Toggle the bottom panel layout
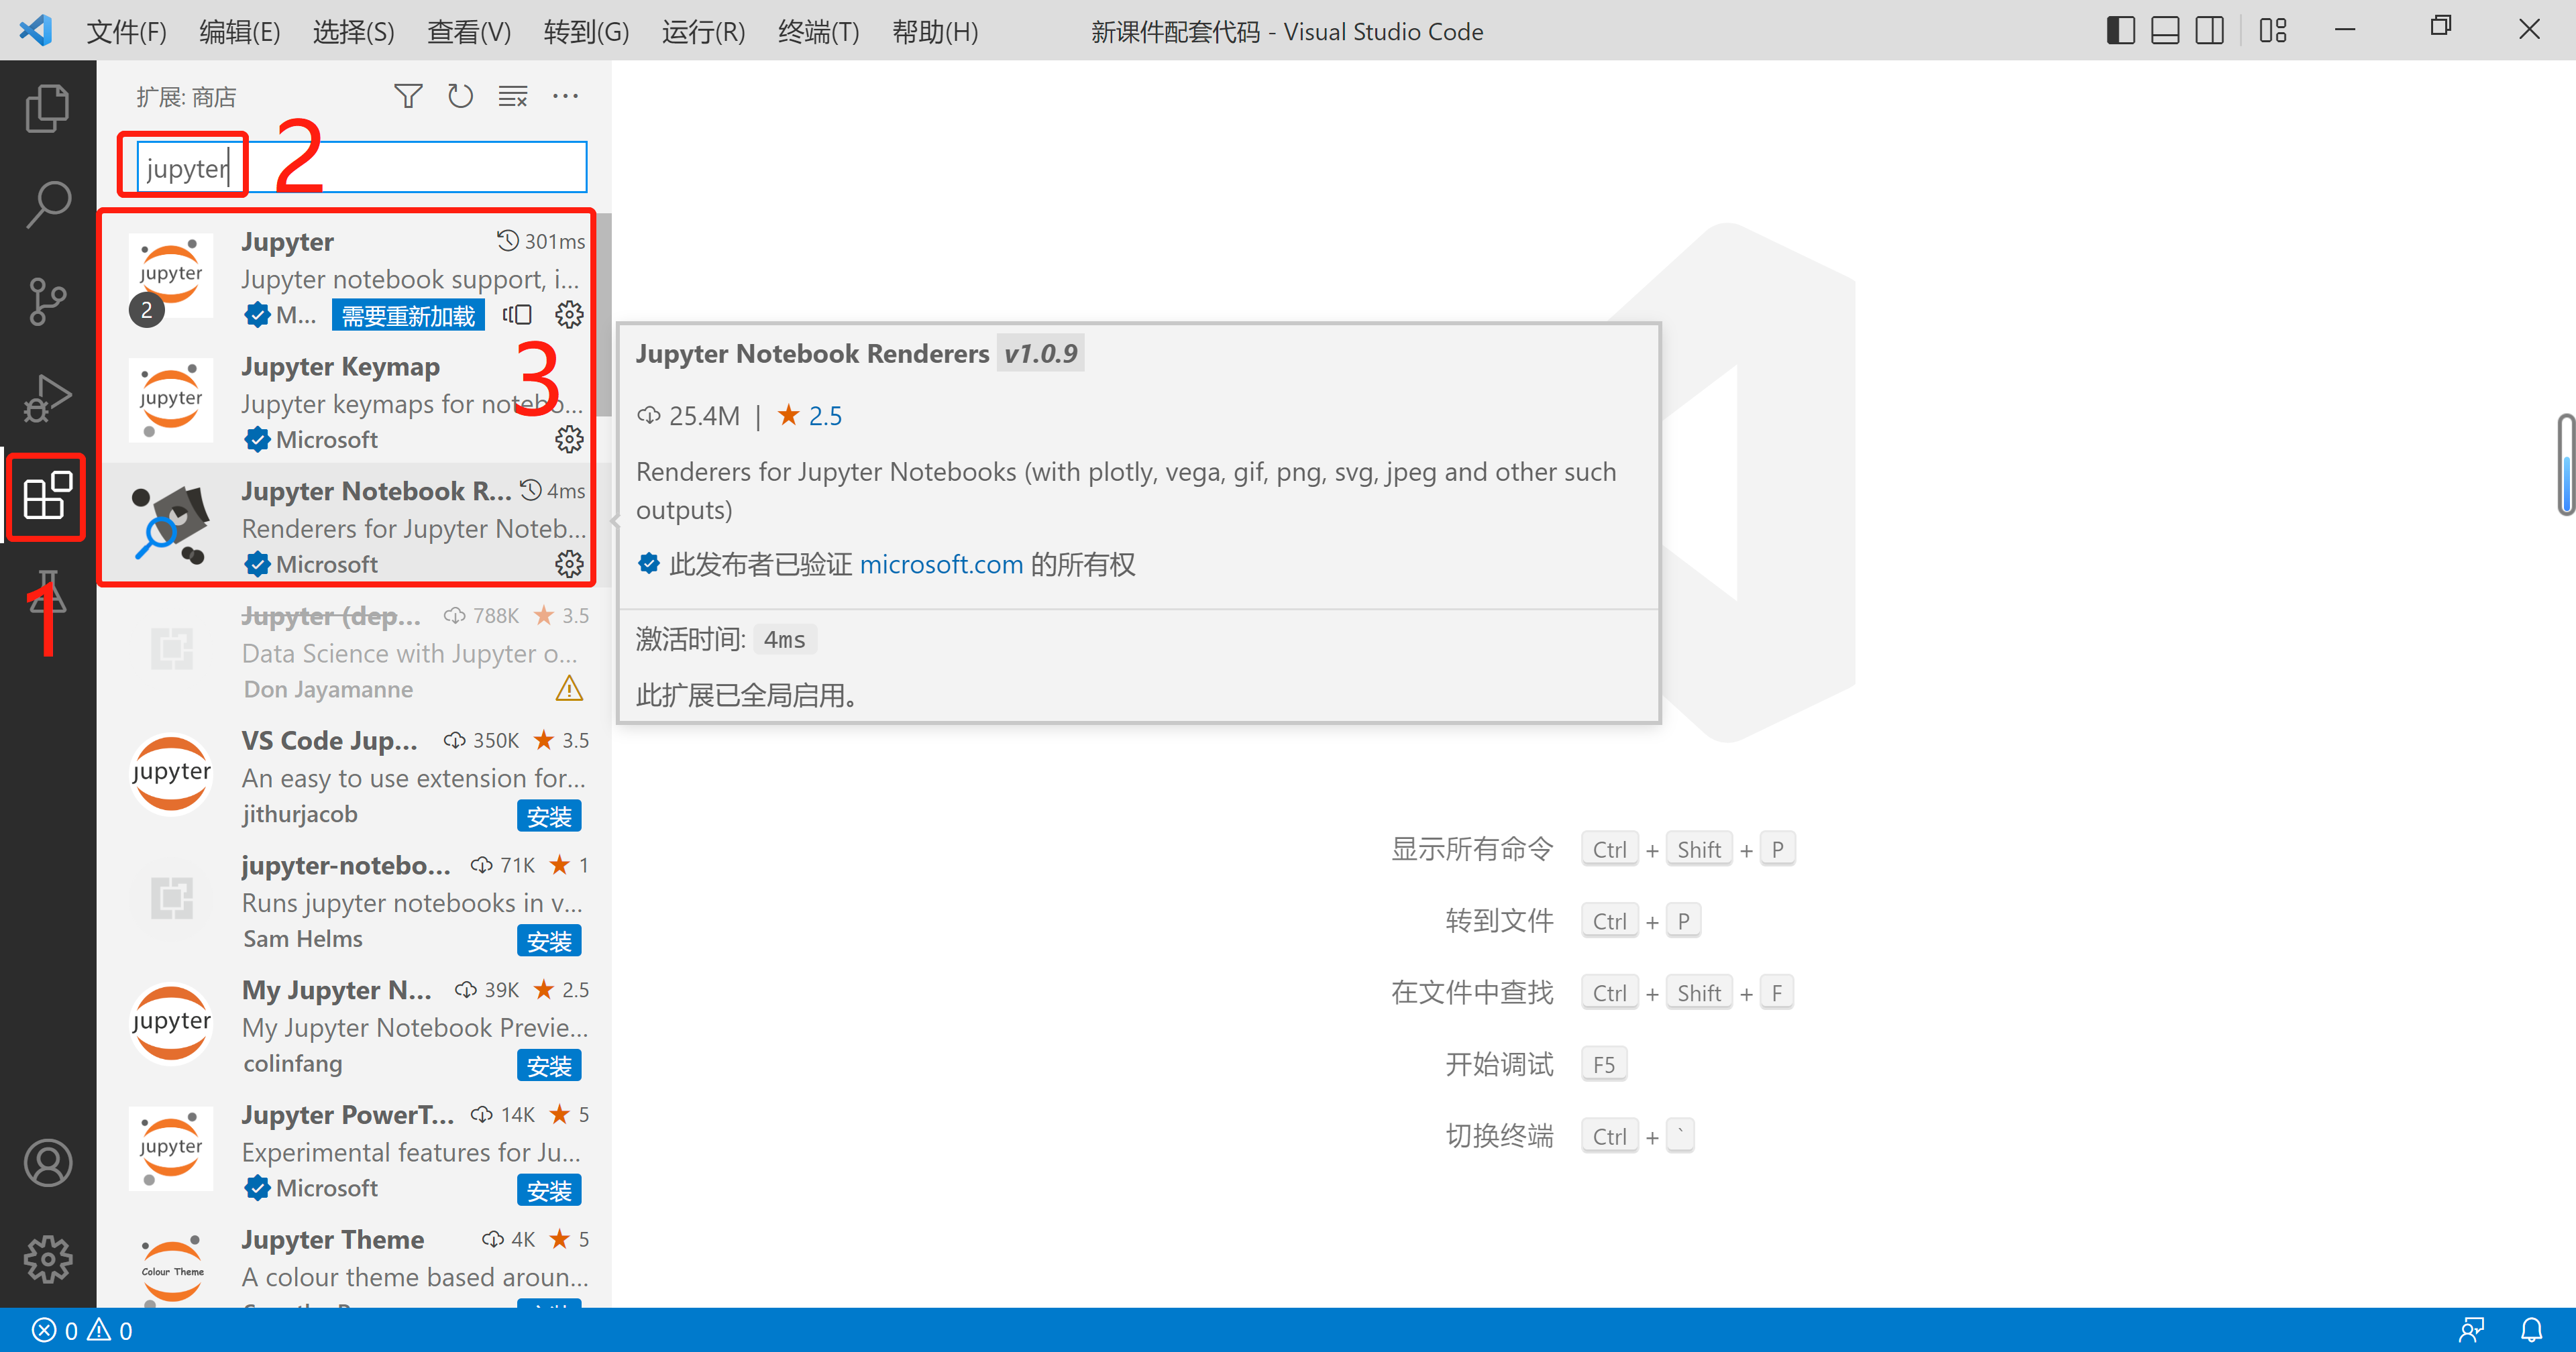Viewport: 2576px width, 1352px height. click(x=2165, y=31)
